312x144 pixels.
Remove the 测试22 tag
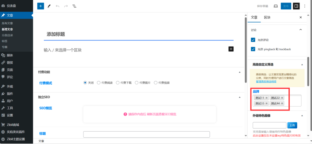(x=282, y=98)
